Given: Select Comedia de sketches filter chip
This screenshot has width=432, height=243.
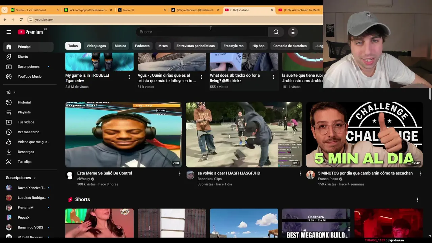Looking at the screenshot, I should coord(290,46).
